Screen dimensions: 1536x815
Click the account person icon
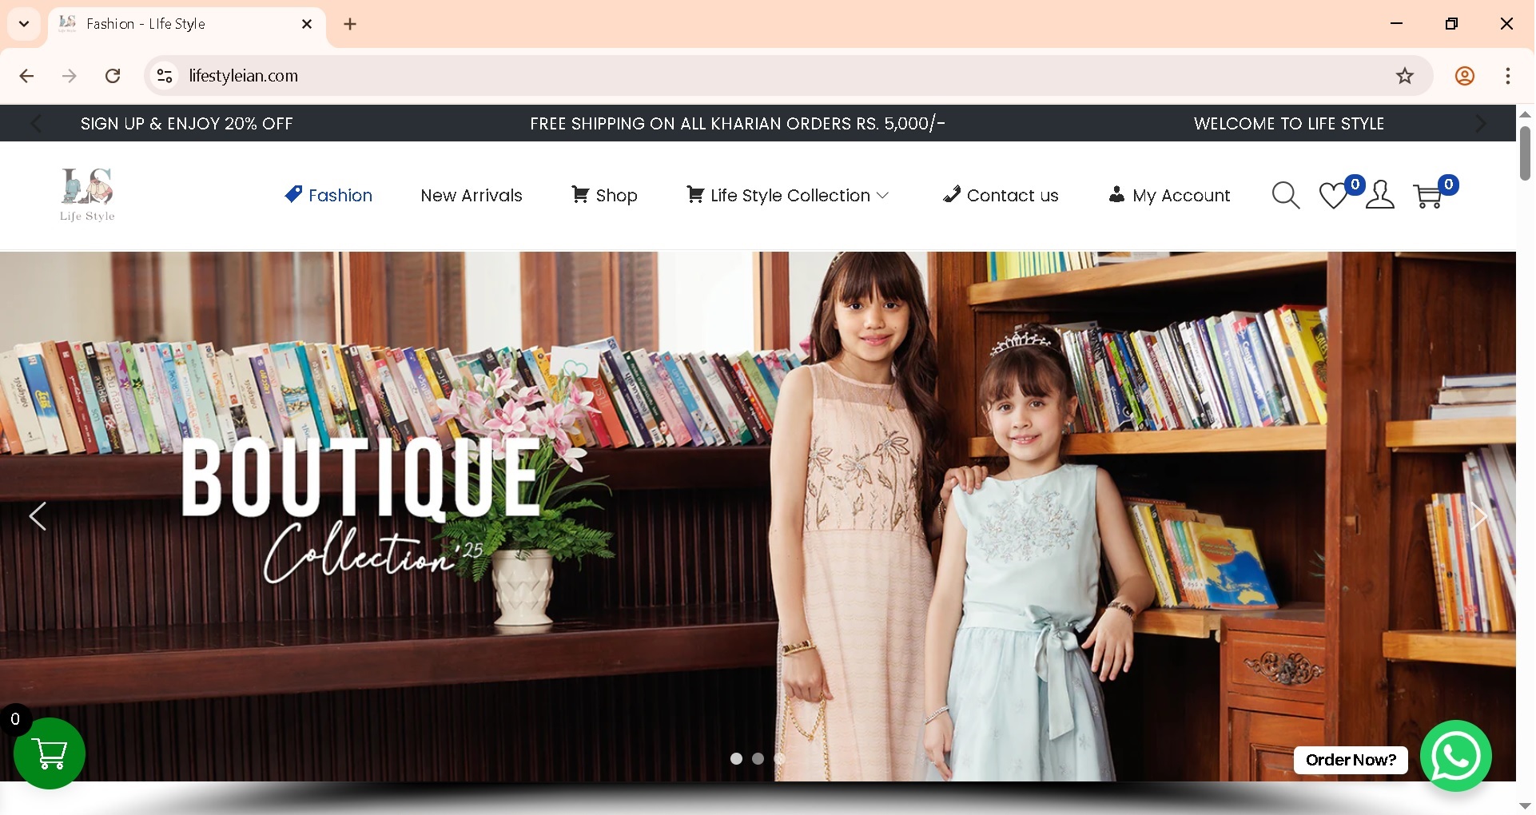coord(1380,194)
